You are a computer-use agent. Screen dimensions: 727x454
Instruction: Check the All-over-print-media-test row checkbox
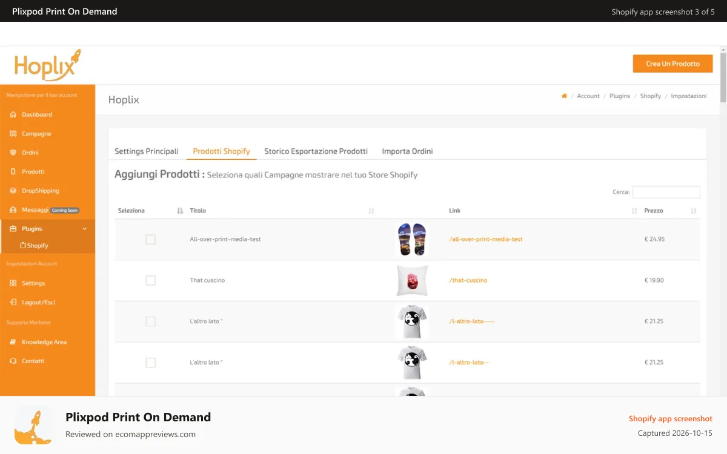pos(150,240)
